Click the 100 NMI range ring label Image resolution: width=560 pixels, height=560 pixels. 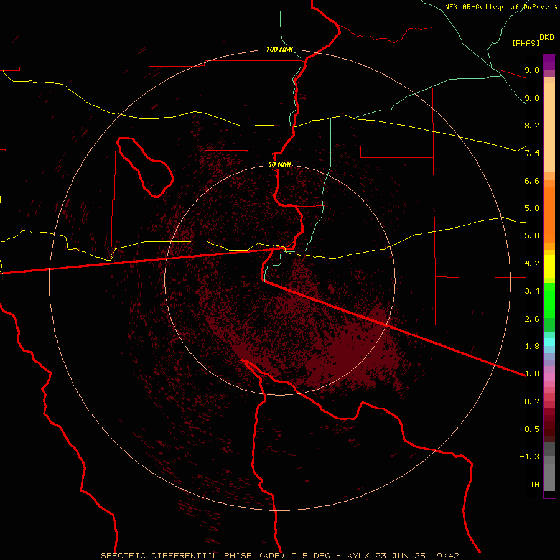[279, 49]
